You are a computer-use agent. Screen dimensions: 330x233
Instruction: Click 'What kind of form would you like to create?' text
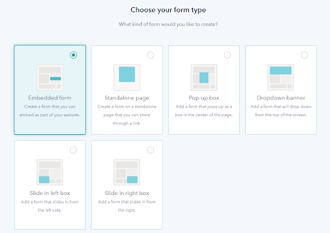[x=168, y=24]
